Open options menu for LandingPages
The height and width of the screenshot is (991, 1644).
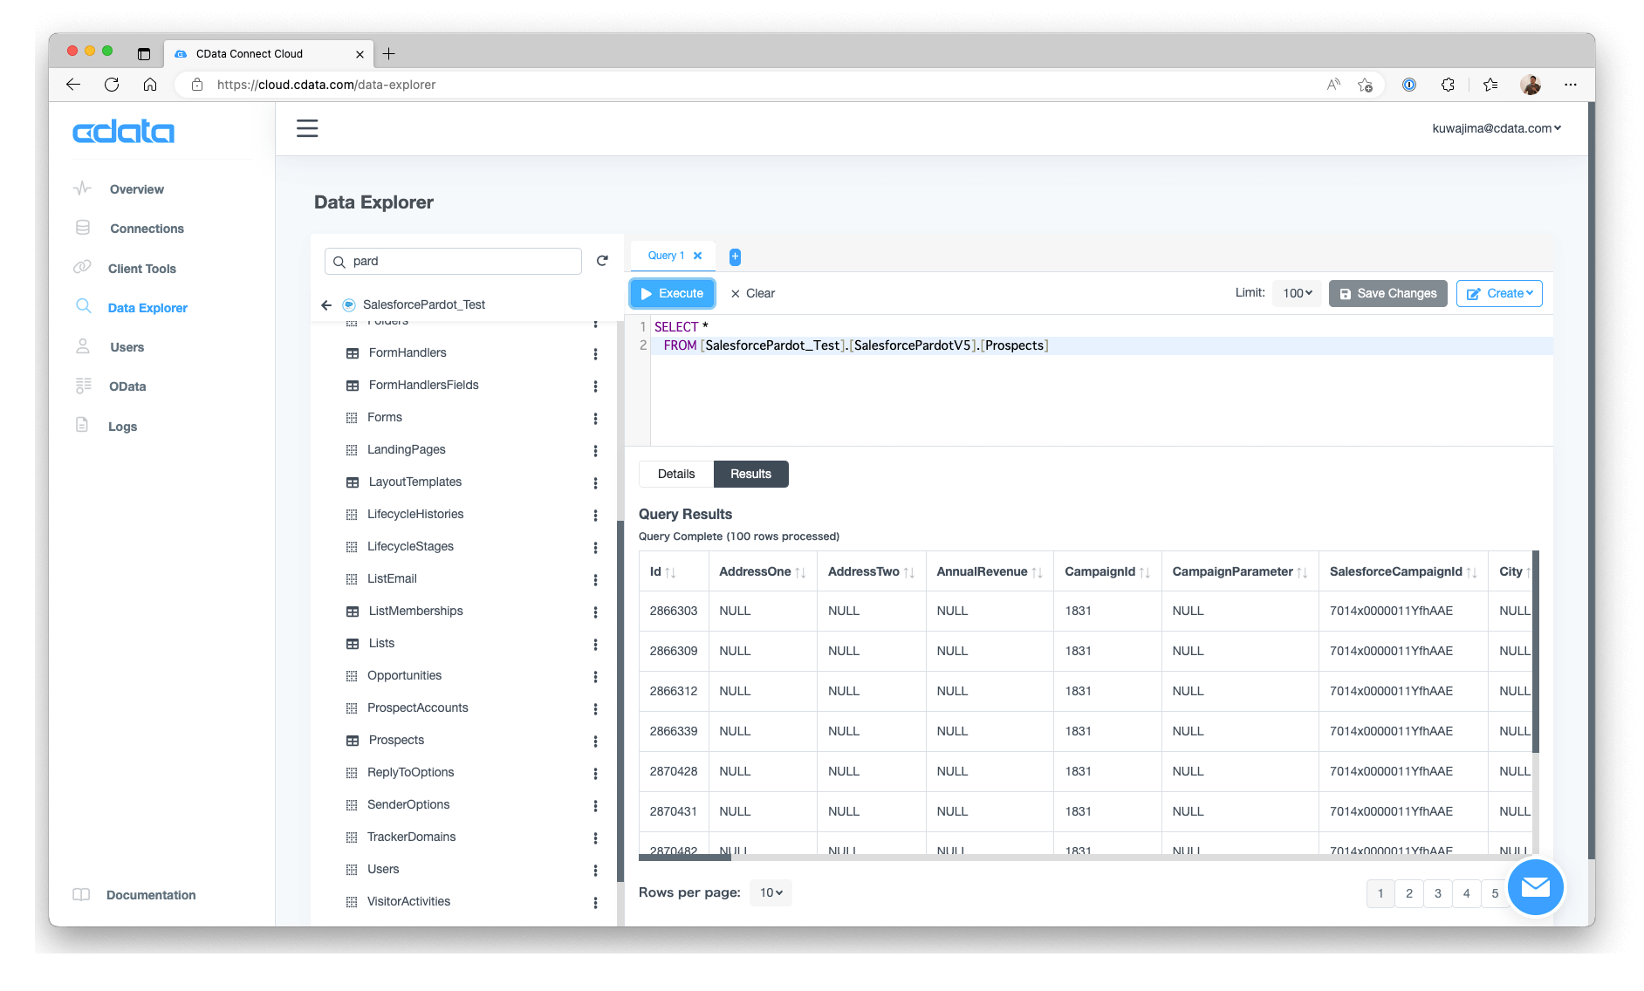point(595,451)
